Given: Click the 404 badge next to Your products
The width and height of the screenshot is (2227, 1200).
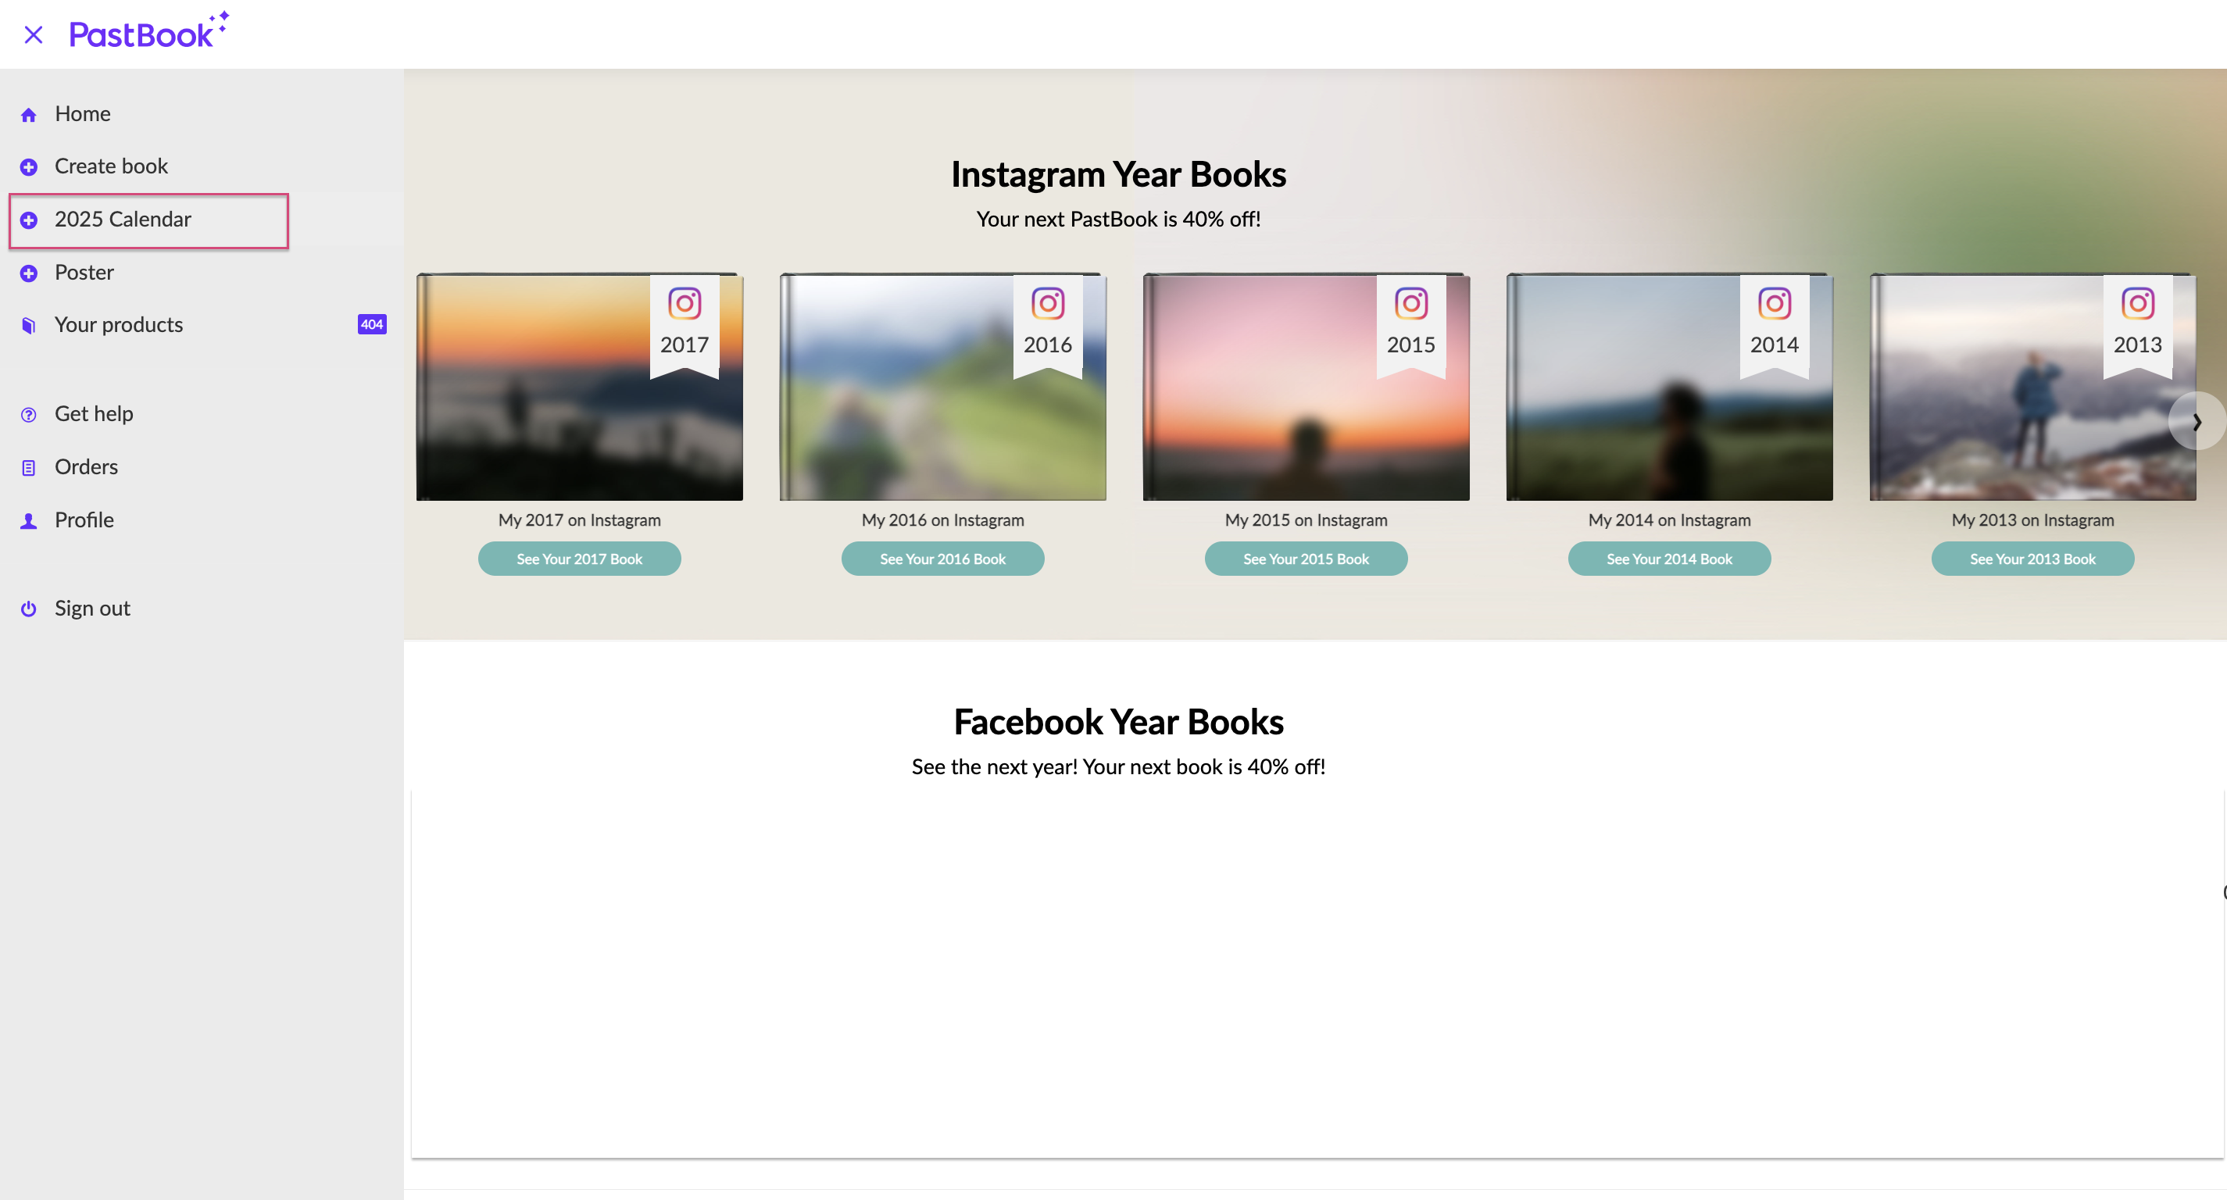Looking at the screenshot, I should click(x=372, y=325).
